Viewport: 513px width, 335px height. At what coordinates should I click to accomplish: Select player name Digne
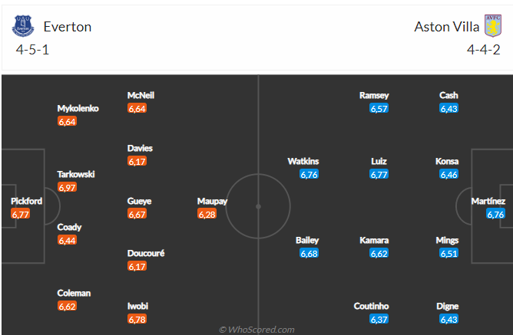click(x=448, y=306)
